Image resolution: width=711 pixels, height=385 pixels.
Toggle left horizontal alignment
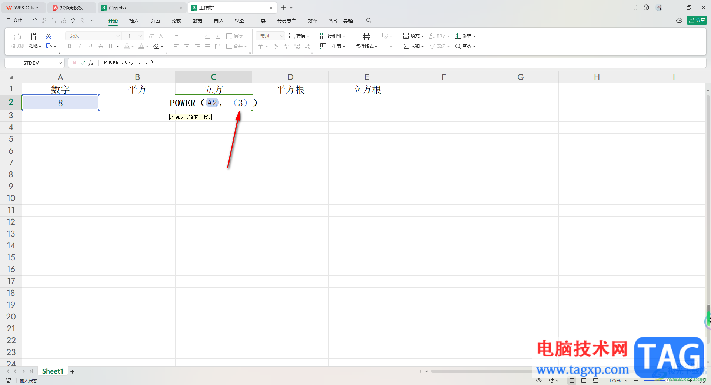[x=177, y=46]
